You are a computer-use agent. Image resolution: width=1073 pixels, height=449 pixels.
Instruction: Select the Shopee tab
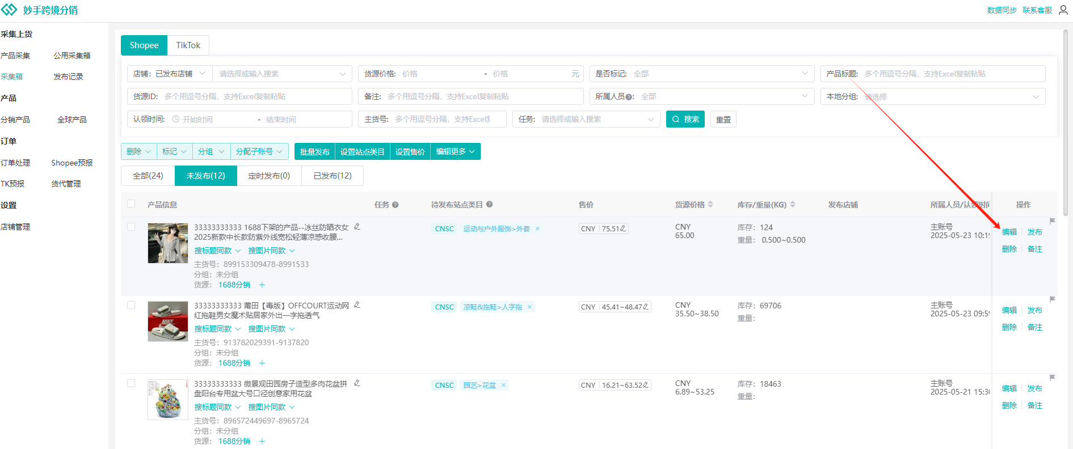click(144, 45)
